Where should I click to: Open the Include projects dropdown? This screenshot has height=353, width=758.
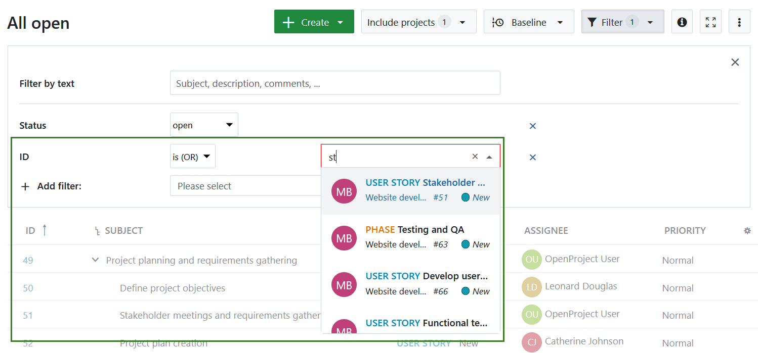(462, 21)
